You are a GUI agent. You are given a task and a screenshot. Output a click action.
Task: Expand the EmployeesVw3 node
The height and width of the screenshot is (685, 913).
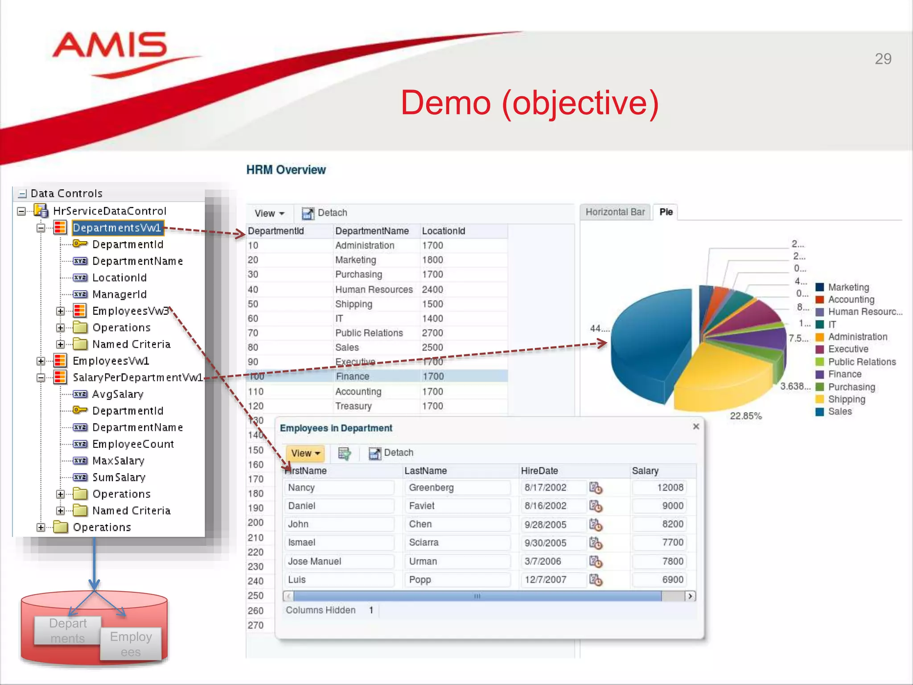61,311
